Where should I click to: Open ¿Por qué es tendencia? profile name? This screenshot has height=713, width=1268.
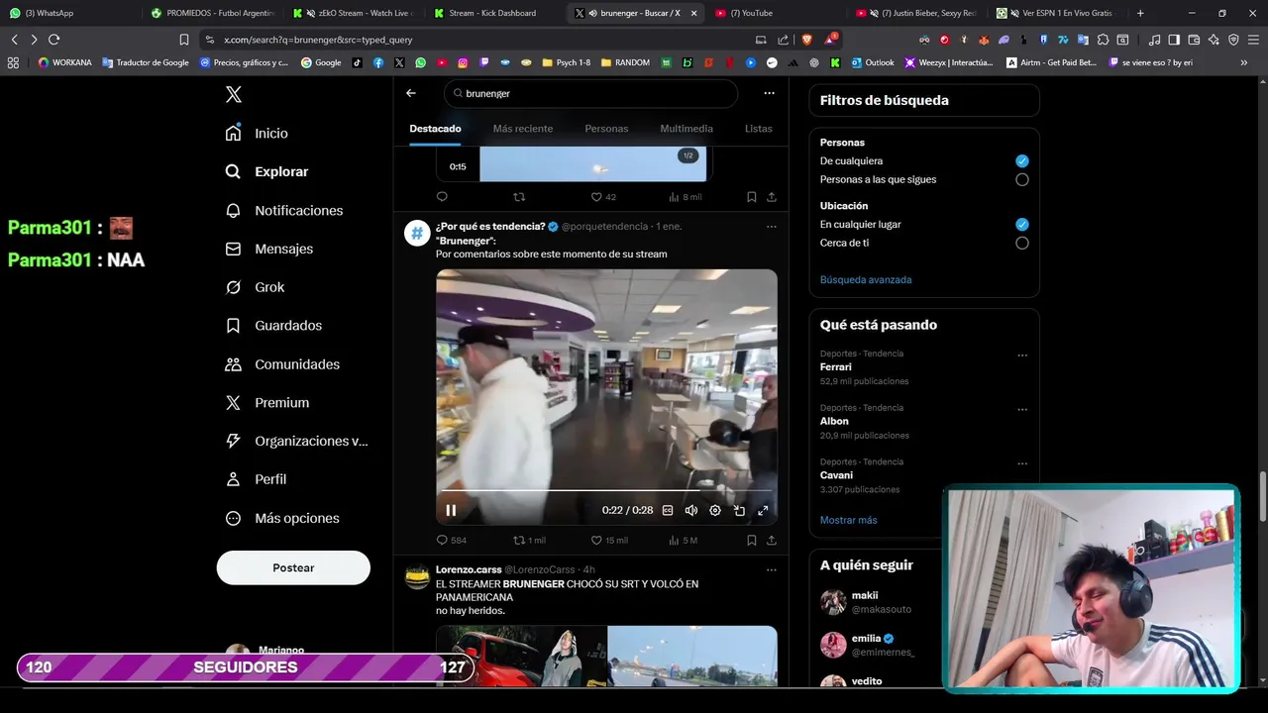(x=490, y=226)
